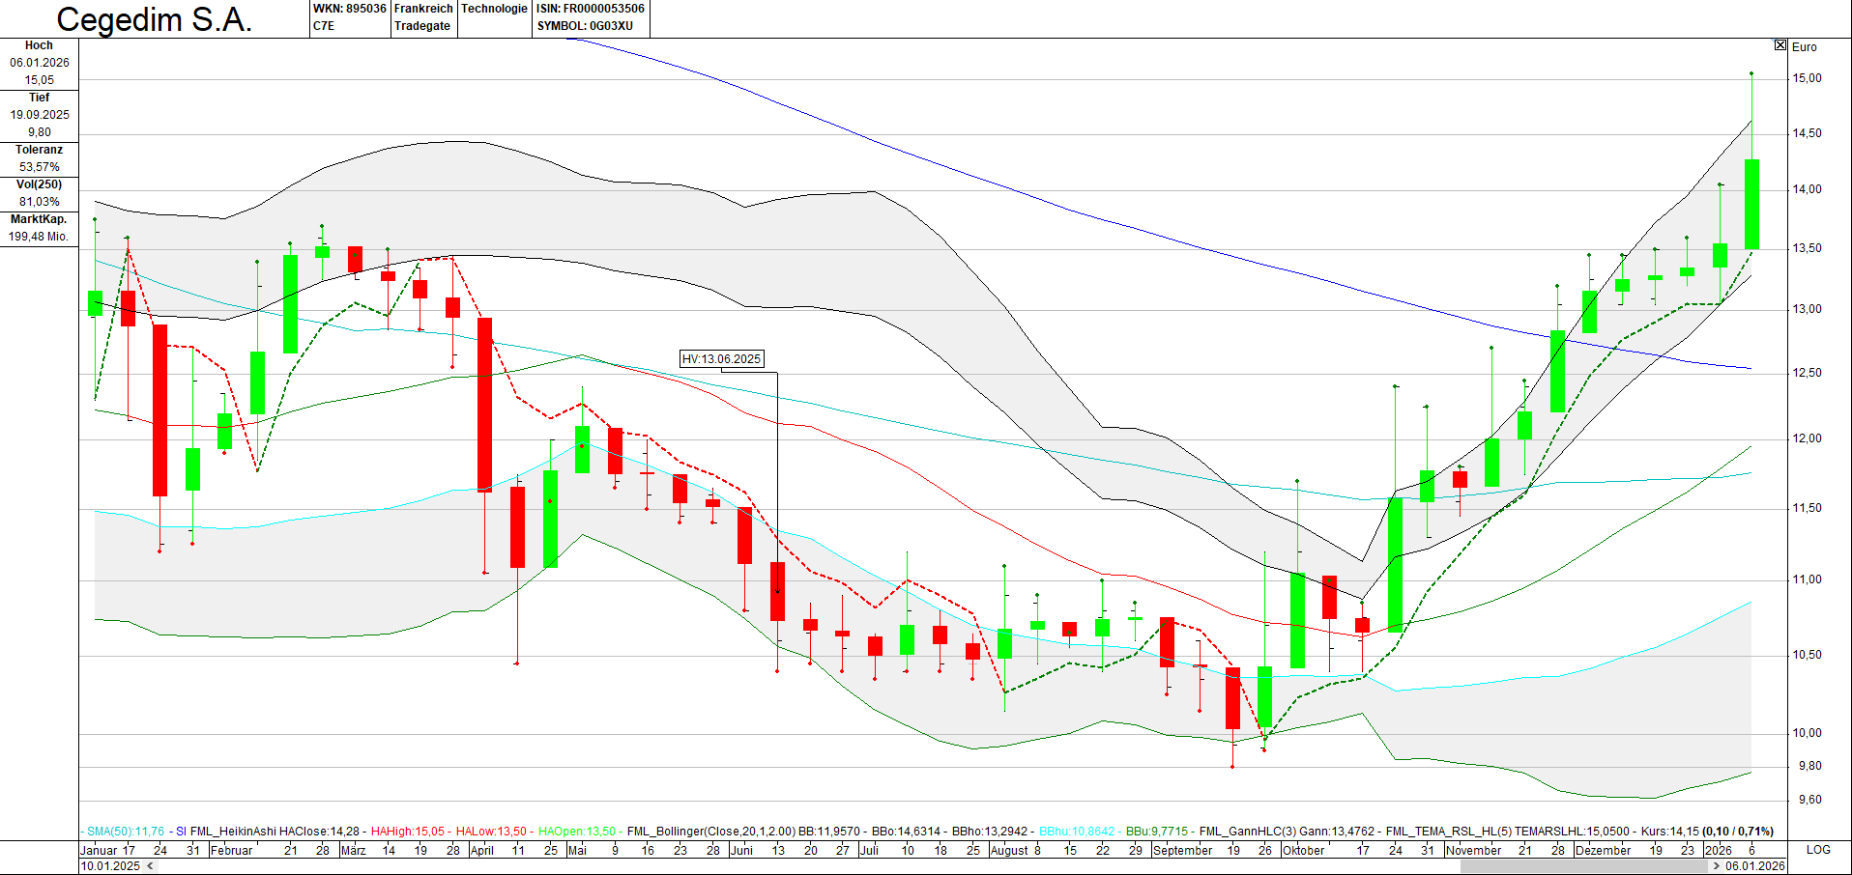Viewport: 1852px width, 875px height.
Task: Click the Tief 9,80 info box
Action: (40, 115)
